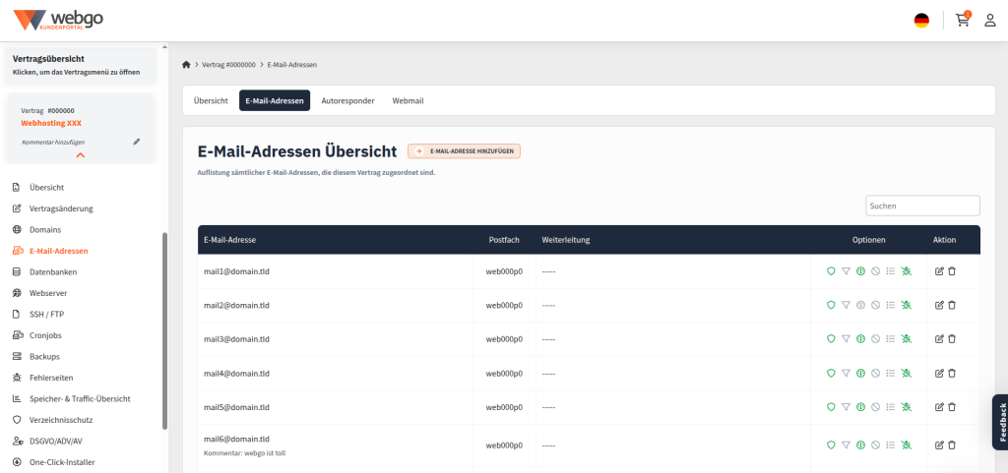Click the webgo Kundenportal logo
Viewport: 1008px width, 473px height.
pos(58,20)
